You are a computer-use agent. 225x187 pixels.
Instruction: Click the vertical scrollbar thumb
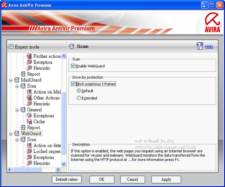point(64,123)
